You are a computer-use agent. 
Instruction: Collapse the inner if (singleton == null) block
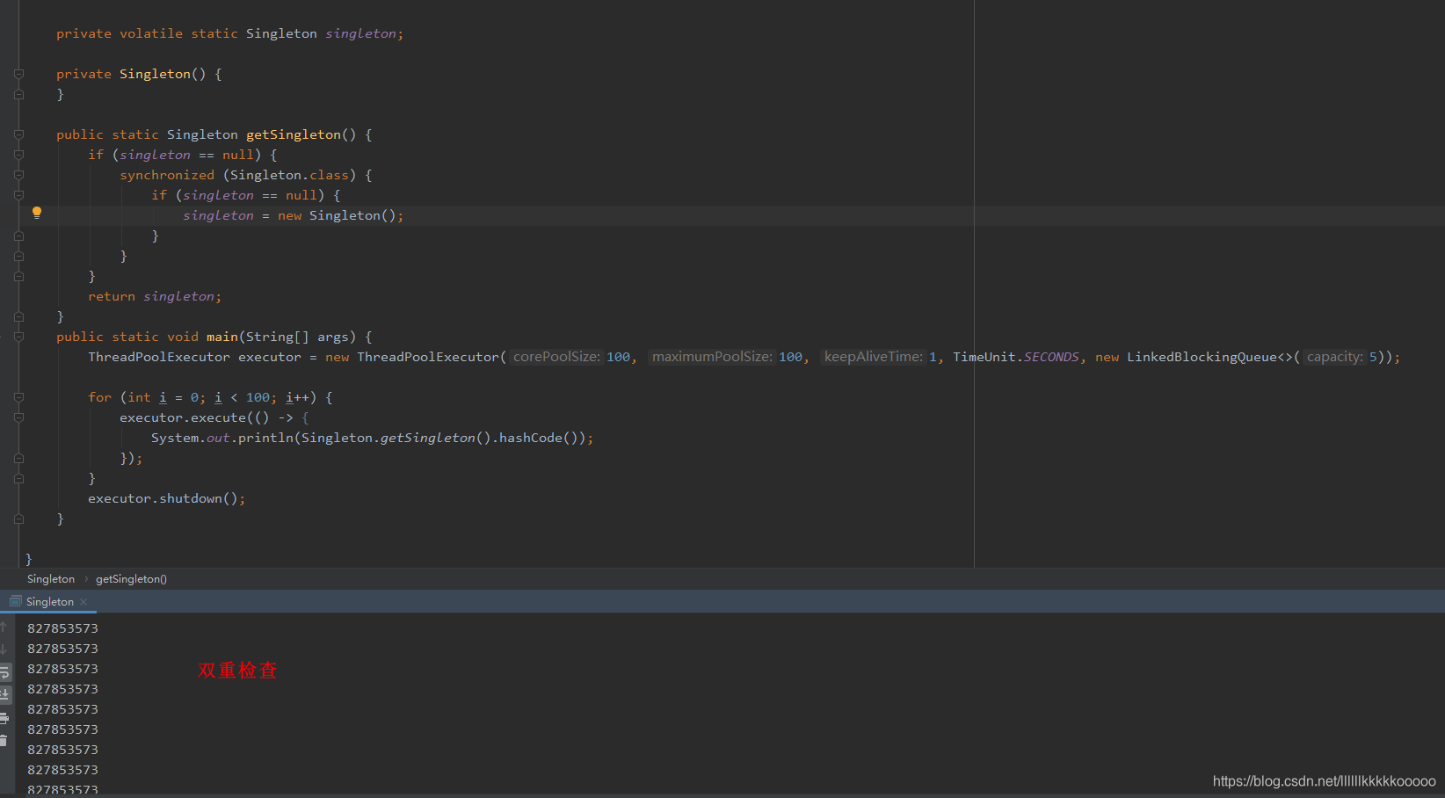tap(18, 195)
